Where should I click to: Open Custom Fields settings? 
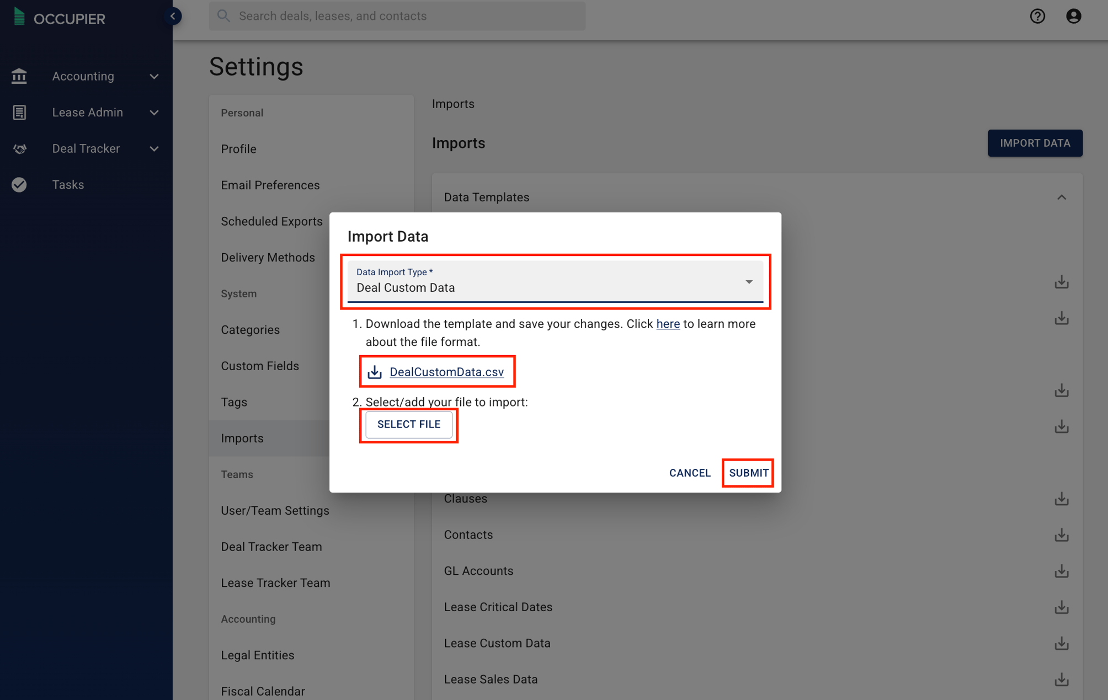(260, 366)
